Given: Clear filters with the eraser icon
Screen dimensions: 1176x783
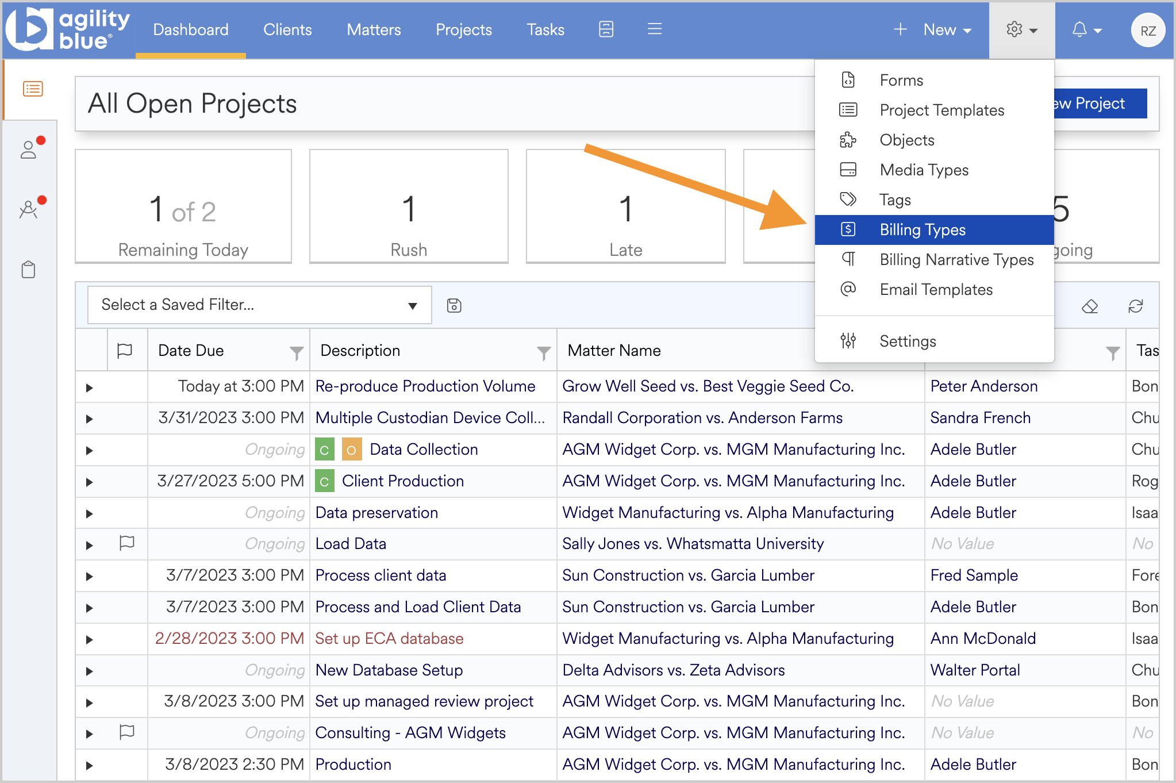Looking at the screenshot, I should coord(1089,306).
